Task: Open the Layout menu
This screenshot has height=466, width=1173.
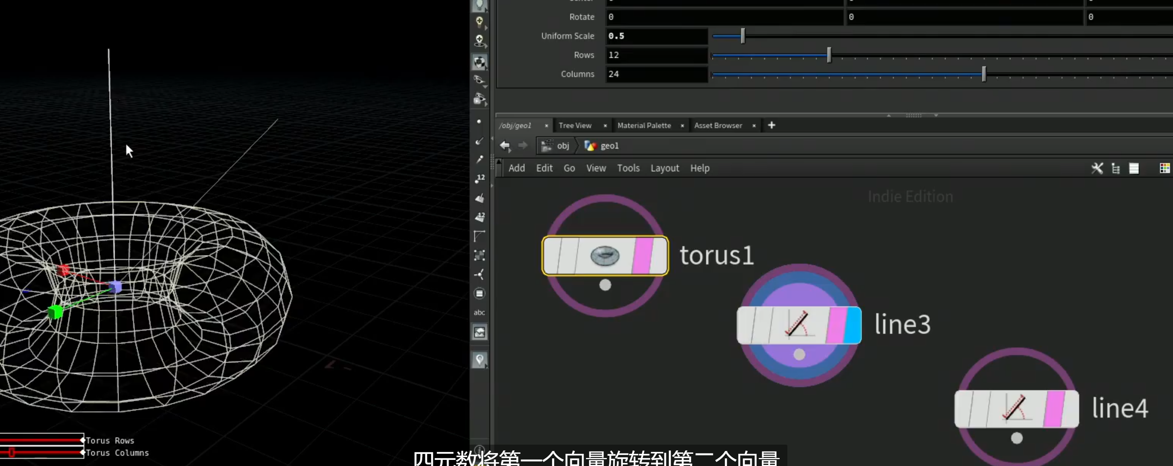Action: [665, 168]
